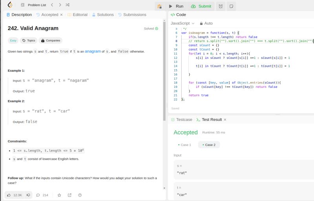Viewport: 314px width, 201px height.
Task: Open the Submissions tab
Action: 132,15
